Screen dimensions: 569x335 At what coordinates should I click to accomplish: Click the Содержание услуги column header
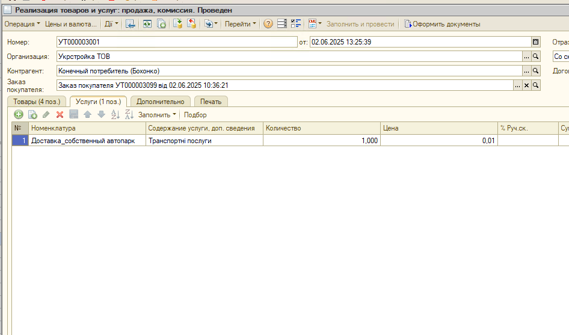click(205, 128)
